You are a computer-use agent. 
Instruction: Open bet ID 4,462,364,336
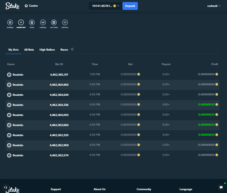(x=59, y=105)
